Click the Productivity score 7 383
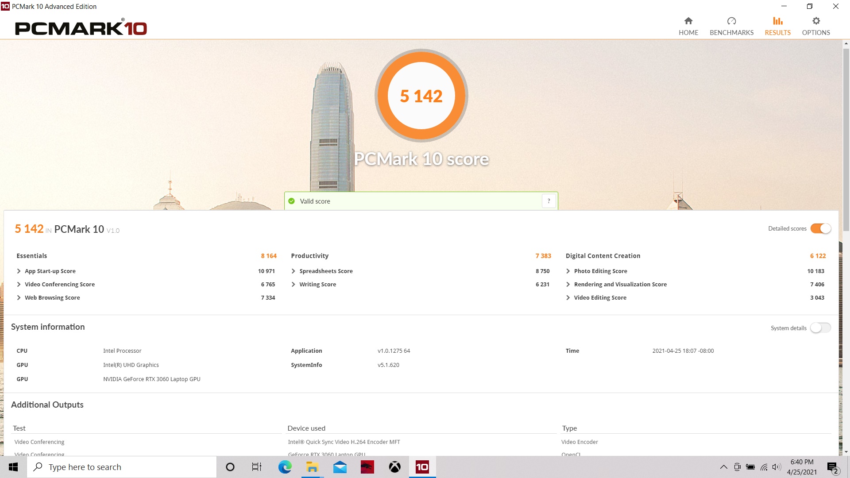 pos(543,256)
